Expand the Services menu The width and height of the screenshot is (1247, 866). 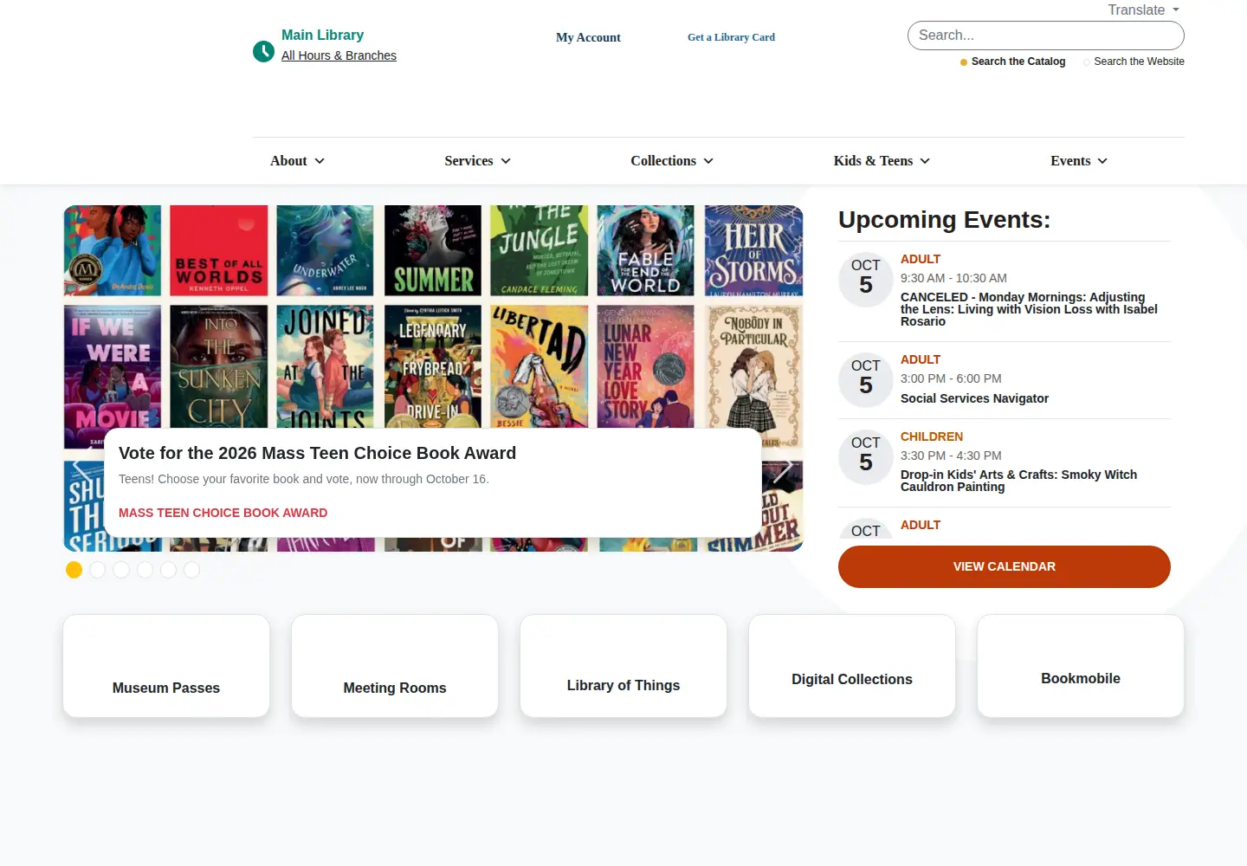(477, 161)
